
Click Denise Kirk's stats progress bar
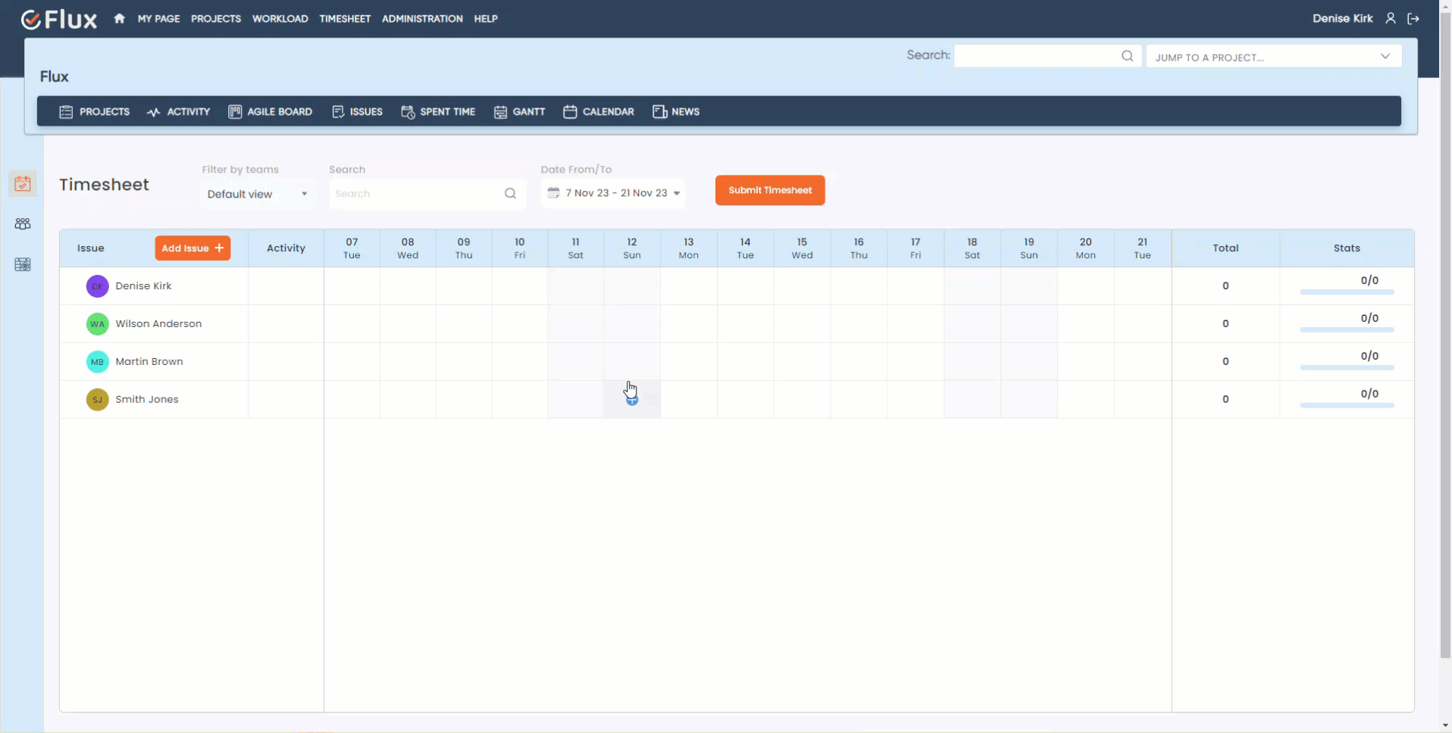pyautogui.click(x=1347, y=292)
